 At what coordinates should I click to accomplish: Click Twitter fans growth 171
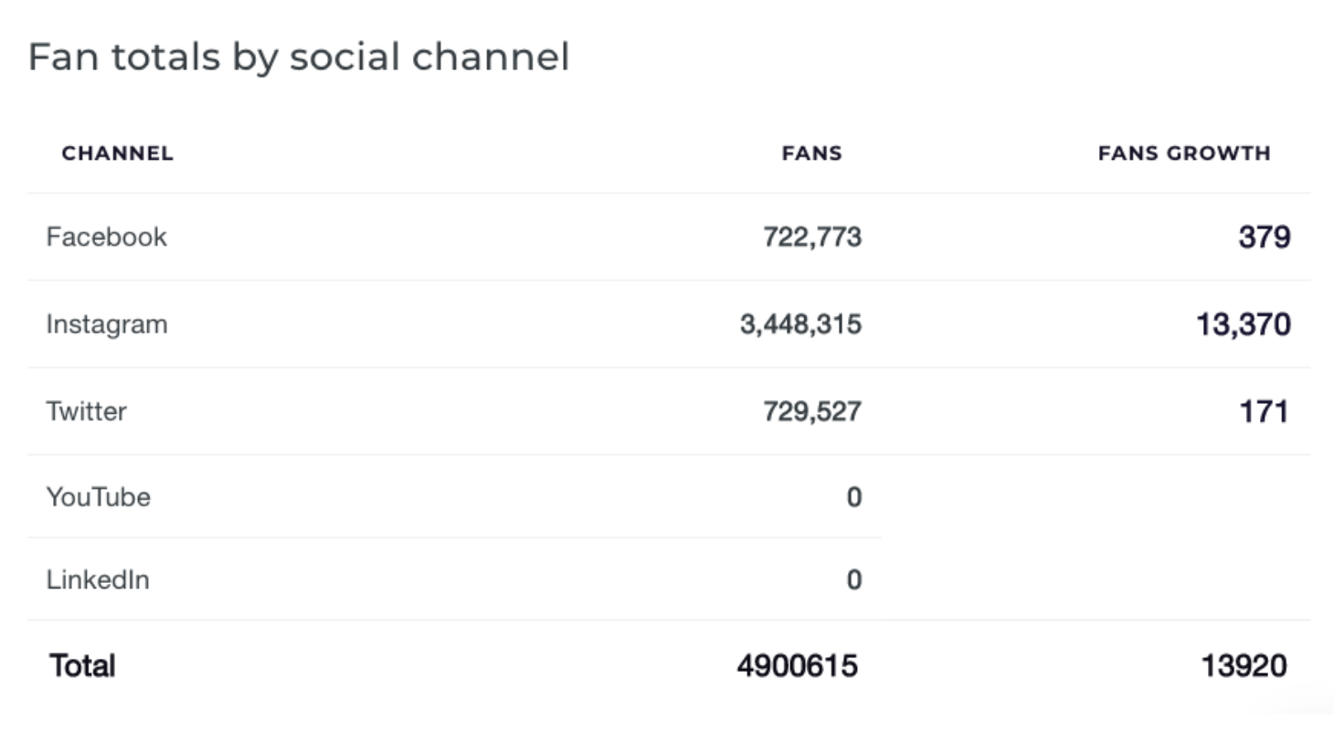tap(1264, 411)
